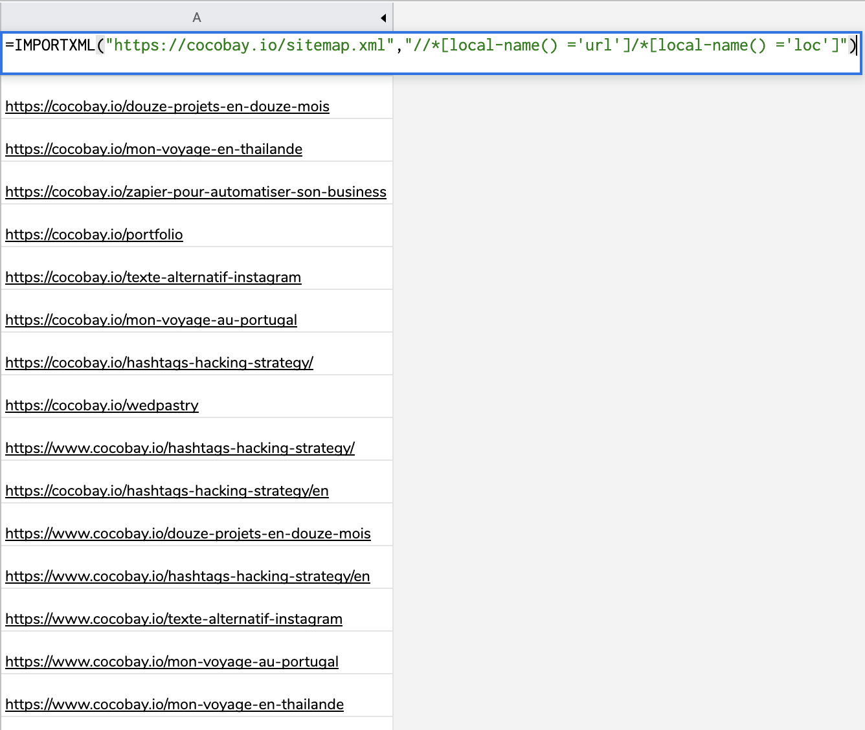Open cocobay.io/hashtags-hacking-strategy/ link
Screen dimensions: 865x730
coord(159,362)
